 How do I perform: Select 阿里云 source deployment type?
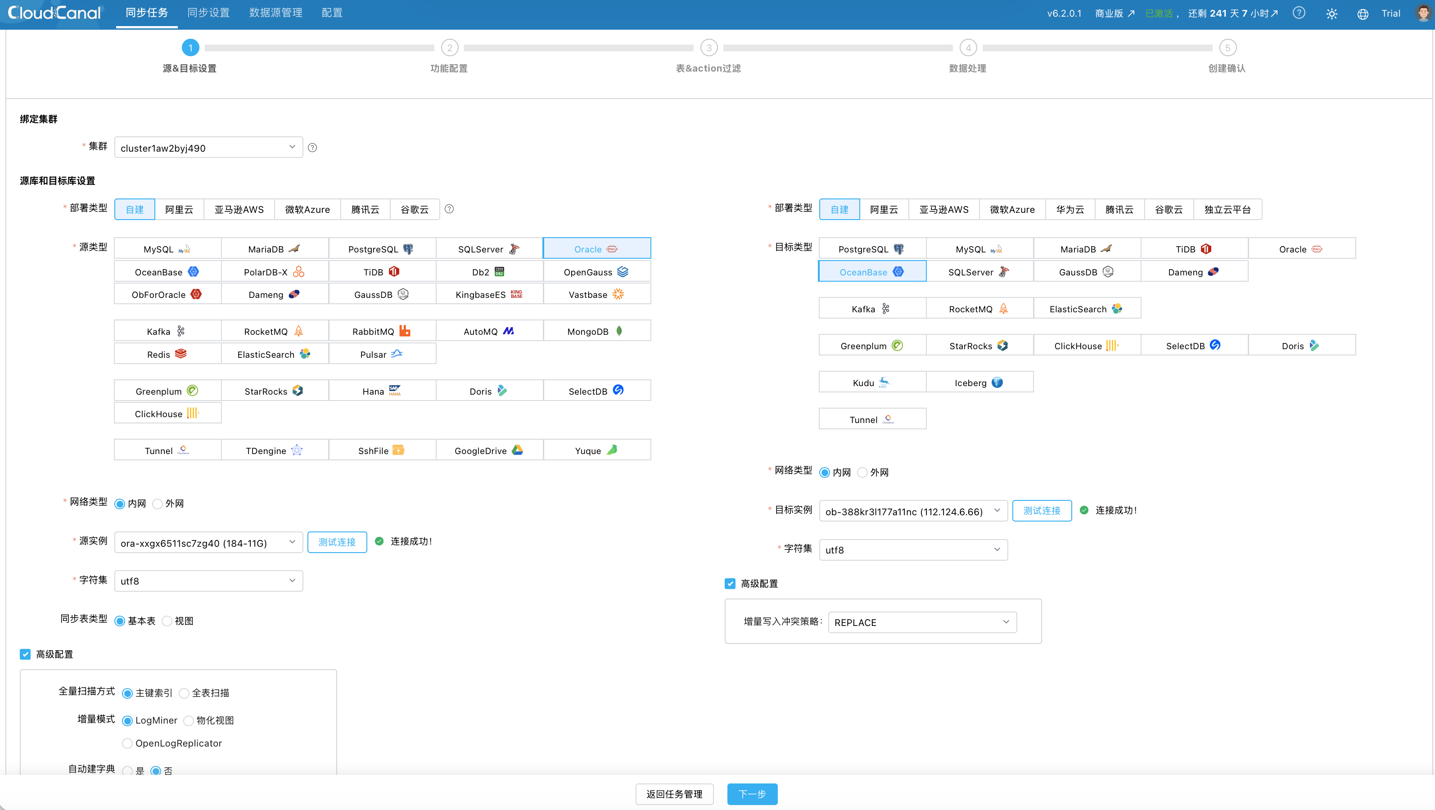point(179,209)
